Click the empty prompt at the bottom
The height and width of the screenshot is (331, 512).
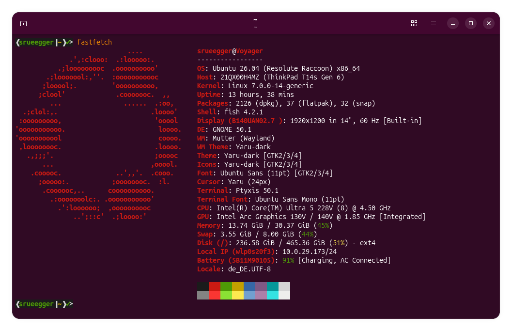tap(45, 304)
